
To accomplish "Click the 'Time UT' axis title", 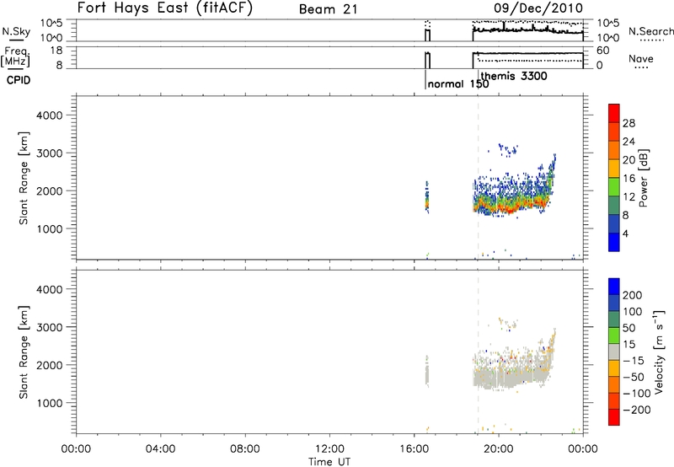I will tap(329, 461).
